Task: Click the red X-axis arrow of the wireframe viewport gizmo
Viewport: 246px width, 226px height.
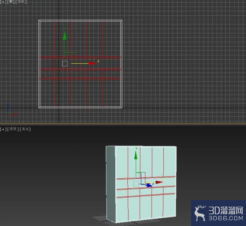Action: click(x=92, y=63)
